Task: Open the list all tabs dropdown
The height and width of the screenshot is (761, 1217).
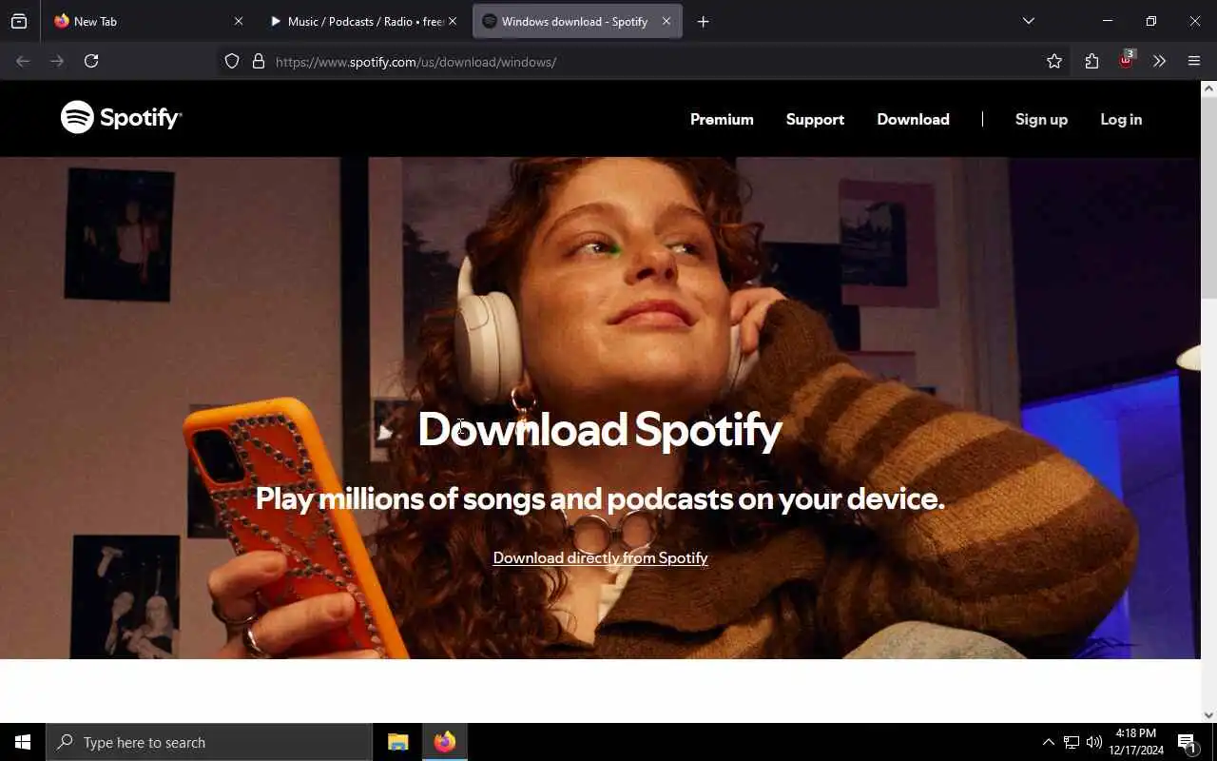Action: [x=1028, y=21]
